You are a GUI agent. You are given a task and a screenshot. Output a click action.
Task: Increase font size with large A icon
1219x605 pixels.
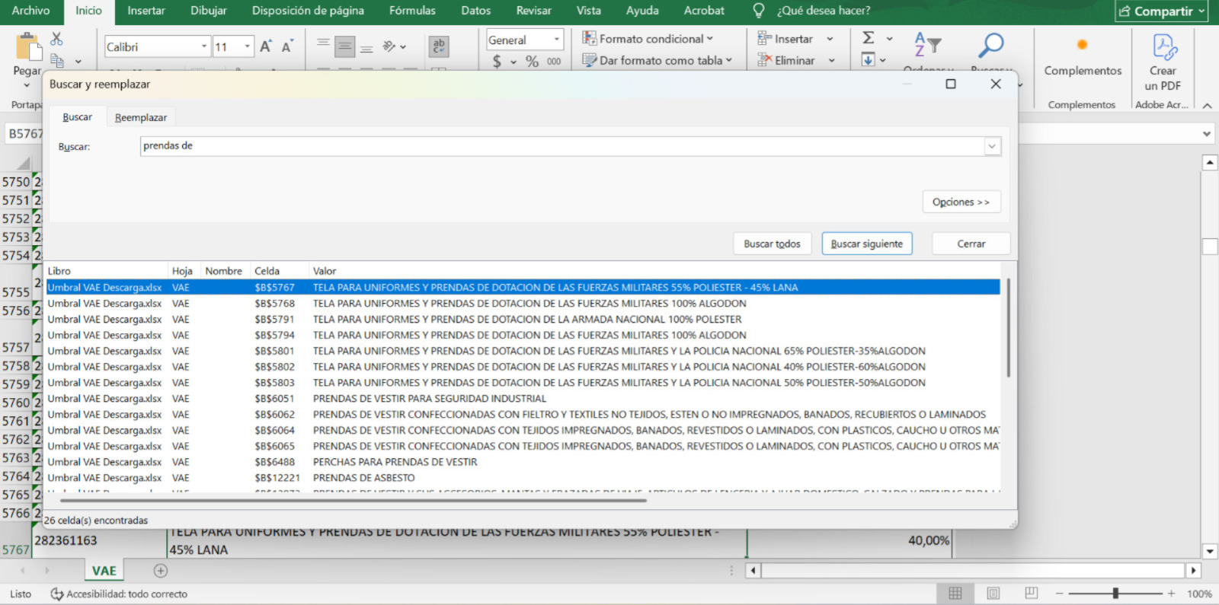265,47
